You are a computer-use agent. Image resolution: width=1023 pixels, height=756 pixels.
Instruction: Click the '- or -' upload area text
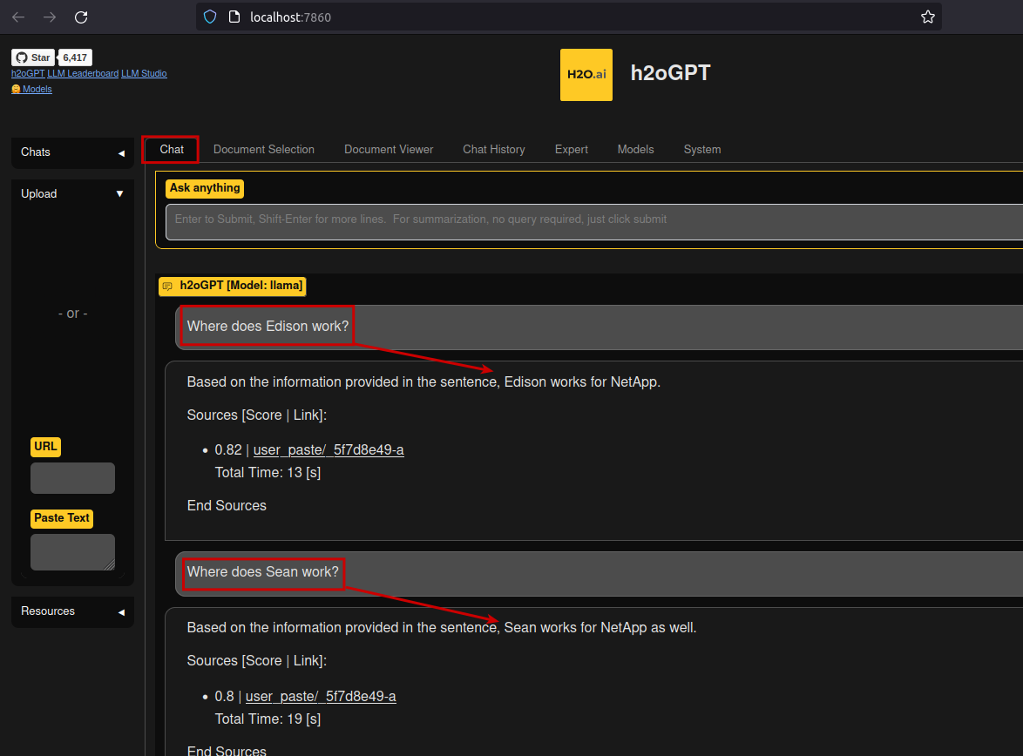(x=73, y=314)
